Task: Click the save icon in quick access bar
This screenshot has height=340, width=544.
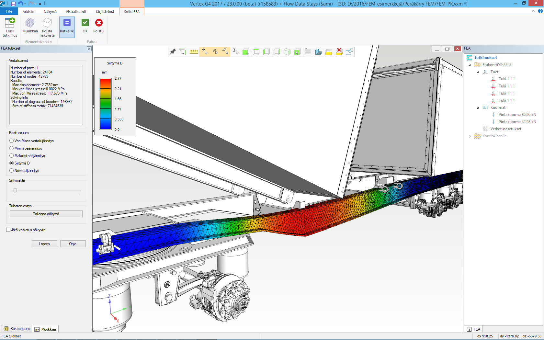Action: click(13, 4)
